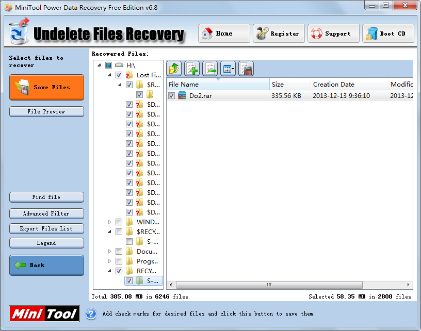Sort by the Modific... column header

tap(400, 84)
